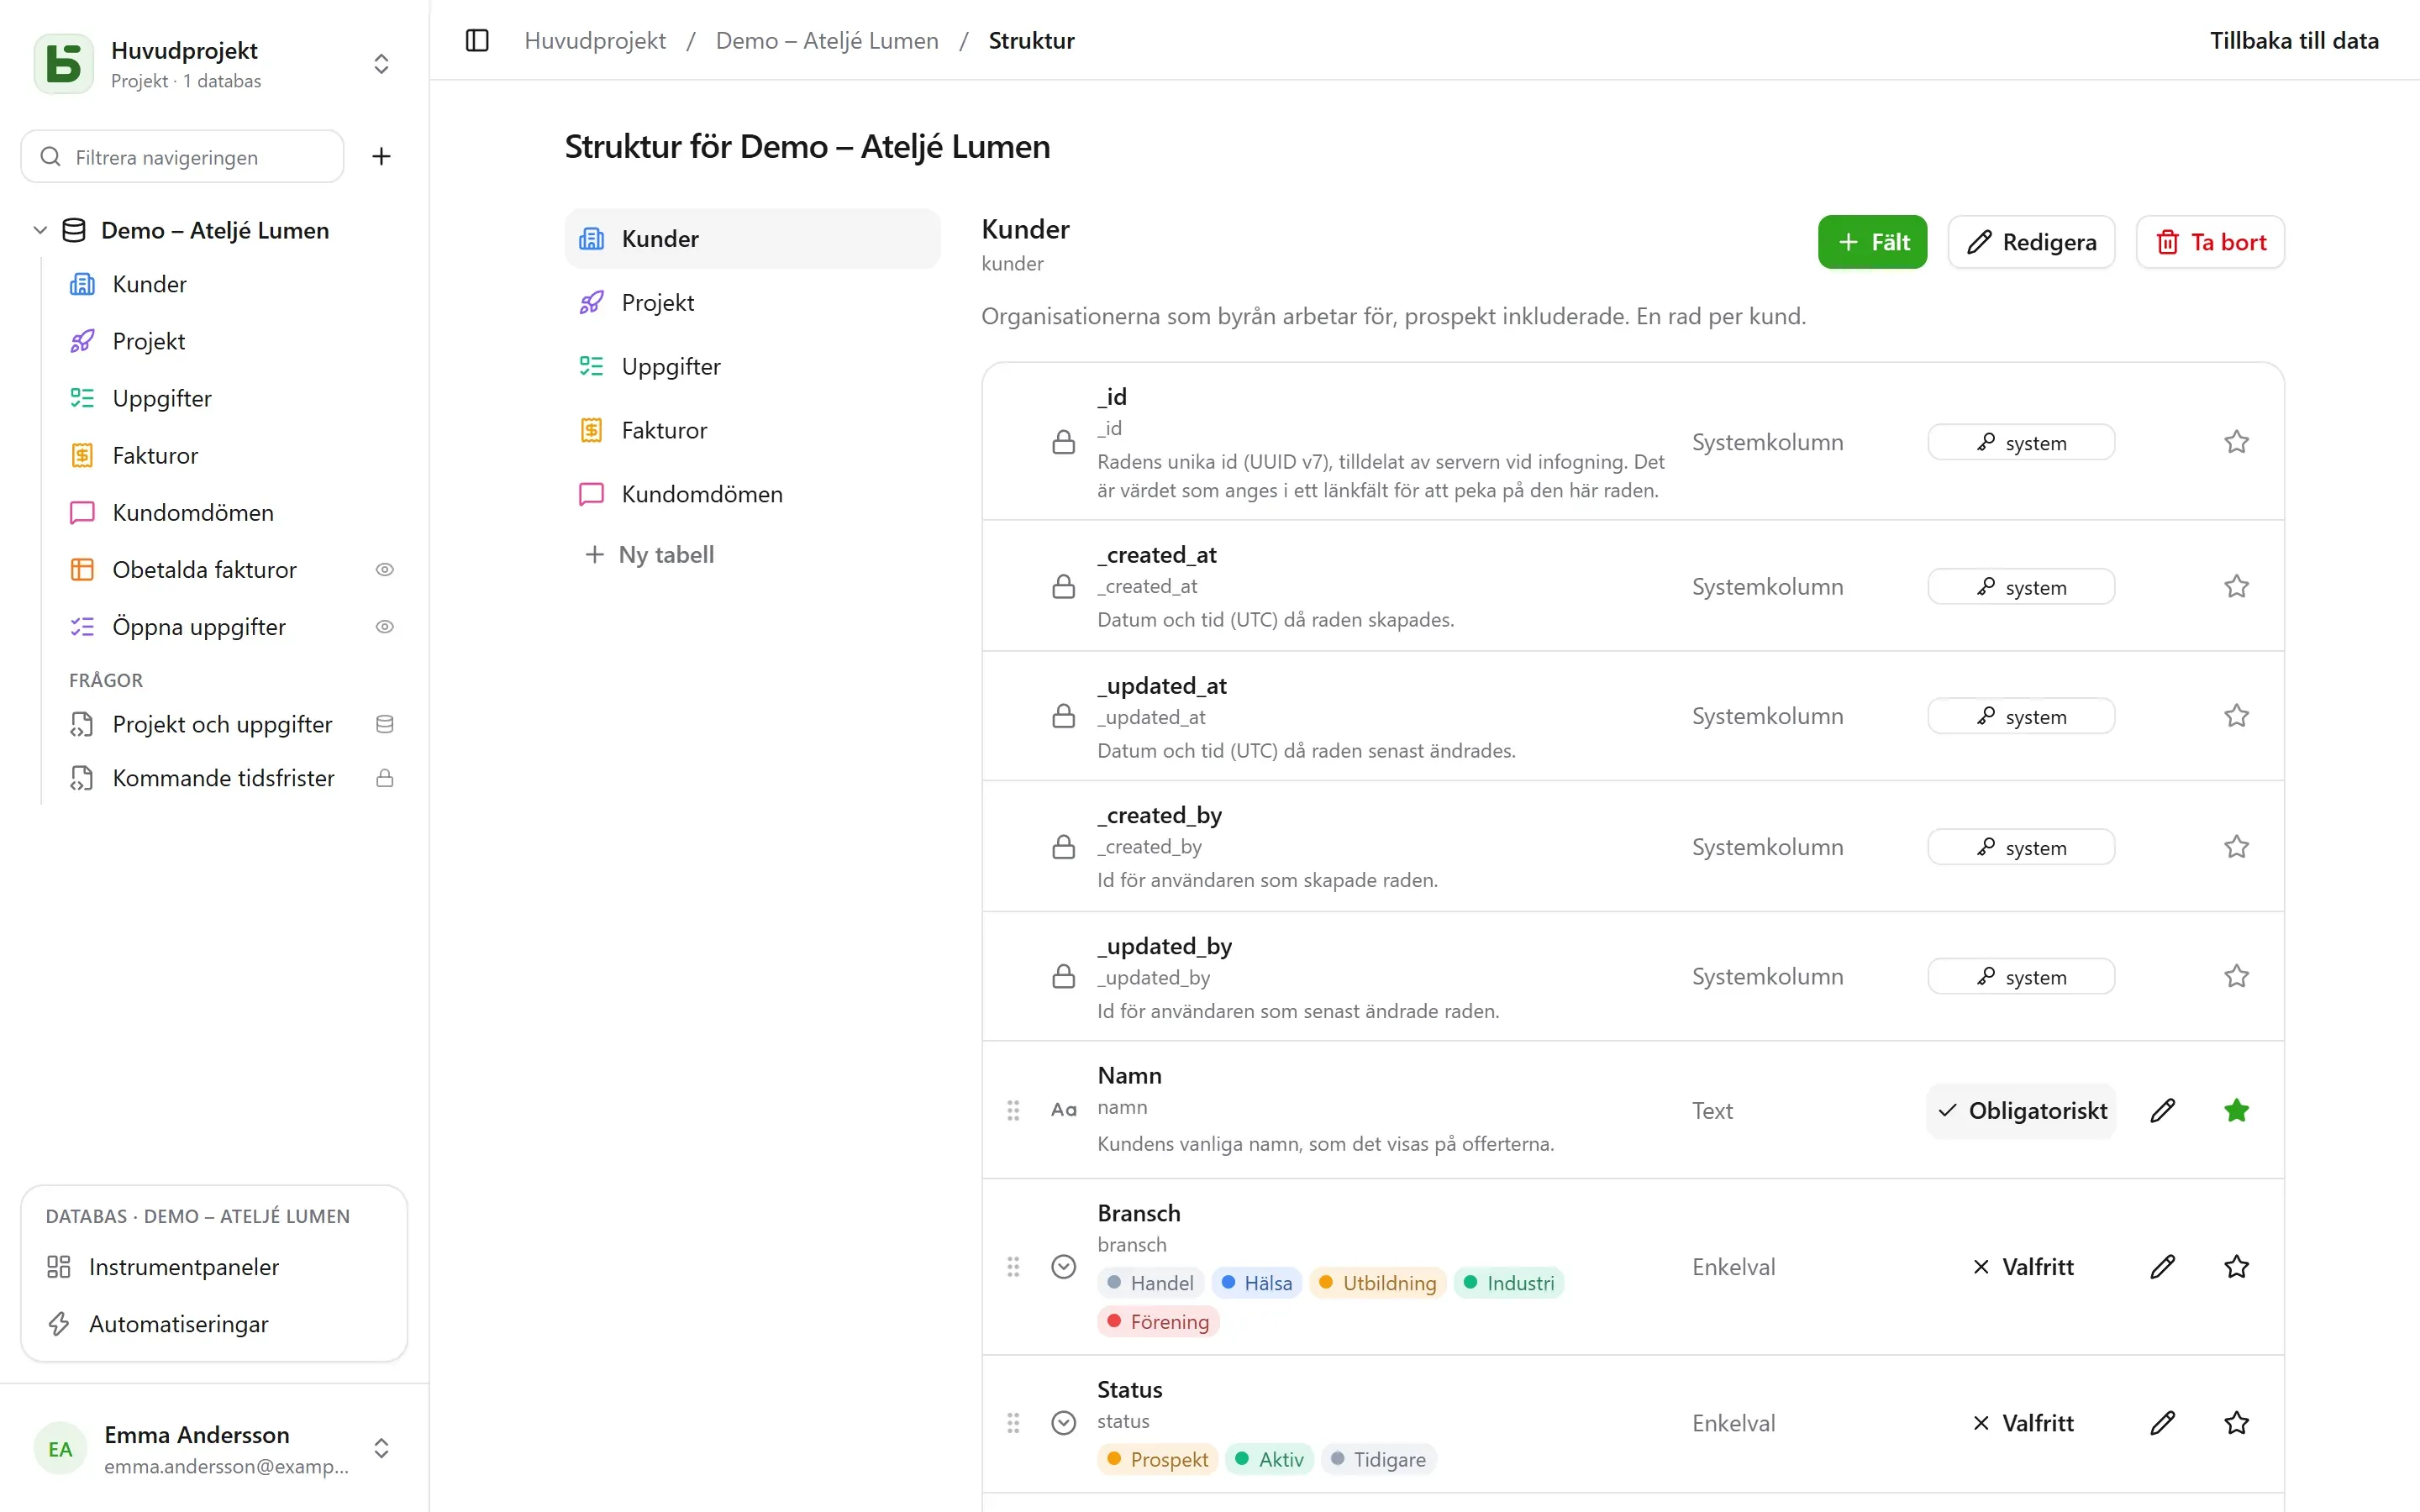
Task: Unstar the Namn field green star
Action: coord(2236,1110)
